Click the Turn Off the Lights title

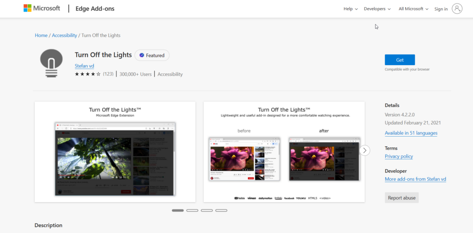(103, 55)
